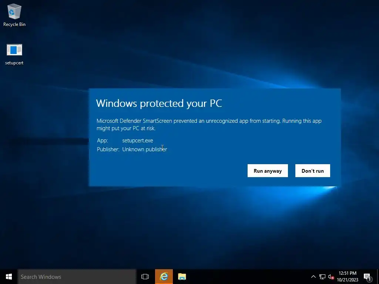Screen dimensions: 379x284
Task: Select the setupcert desktop icon
Action: [14, 55]
